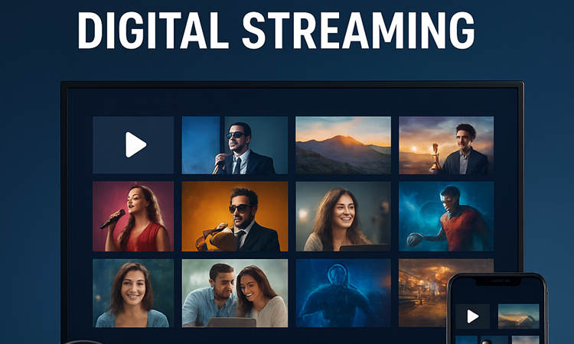Select the mountain sunset thumbnail on the TV
574x344 pixels.
pyautogui.click(x=343, y=145)
